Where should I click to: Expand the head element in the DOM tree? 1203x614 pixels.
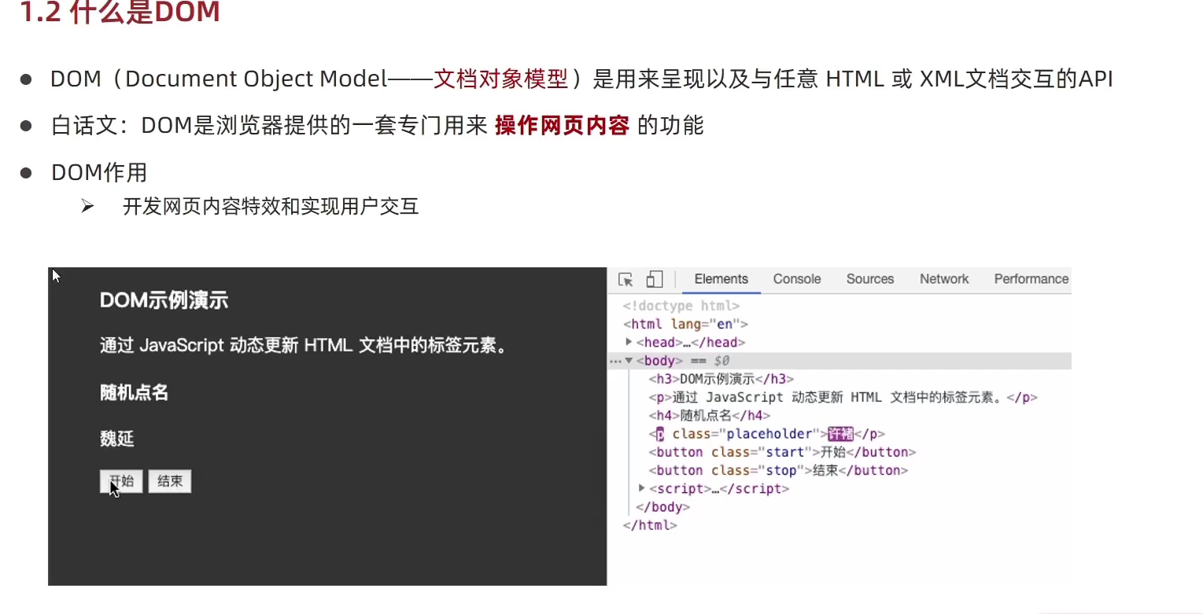tap(628, 342)
